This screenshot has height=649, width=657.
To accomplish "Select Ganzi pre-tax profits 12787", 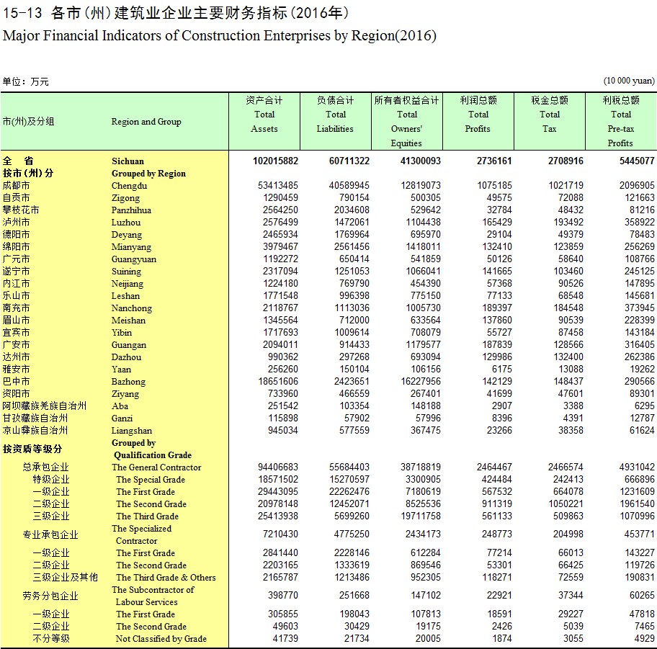I will 642,419.
